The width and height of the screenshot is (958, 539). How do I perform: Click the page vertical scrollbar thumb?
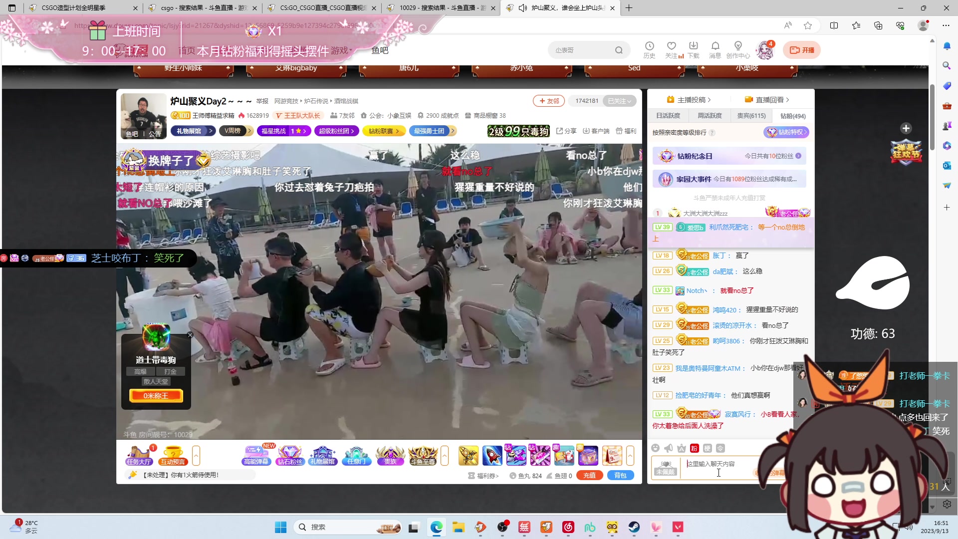(x=932, y=117)
